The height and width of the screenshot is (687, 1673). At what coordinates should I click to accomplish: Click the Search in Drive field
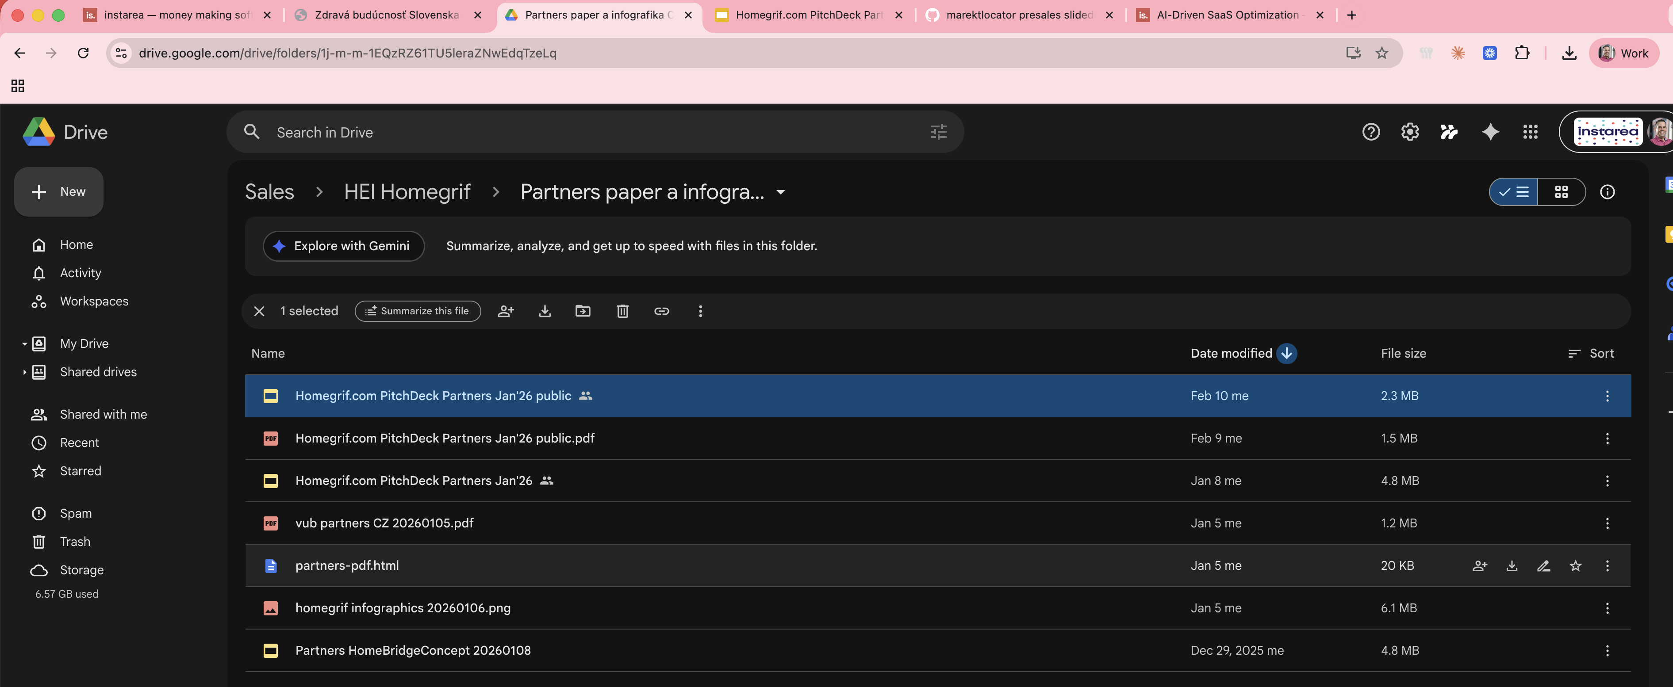(x=520, y=132)
